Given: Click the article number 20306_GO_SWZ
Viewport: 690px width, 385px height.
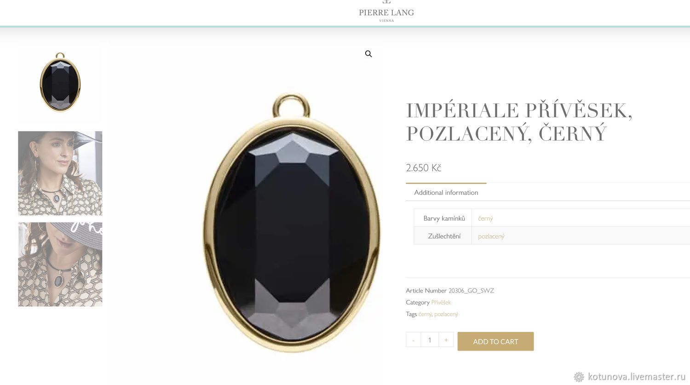Looking at the screenshot, I should (471, 291).
